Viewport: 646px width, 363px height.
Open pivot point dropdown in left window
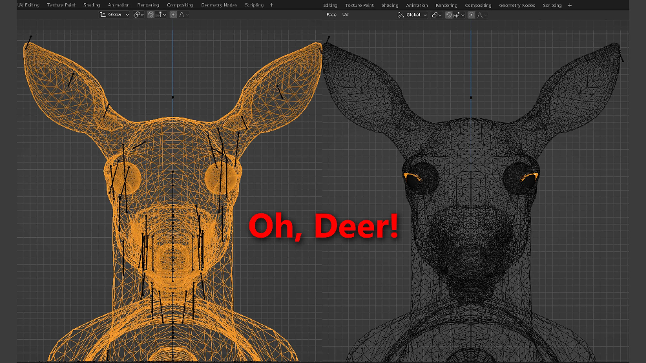[138, 15]
